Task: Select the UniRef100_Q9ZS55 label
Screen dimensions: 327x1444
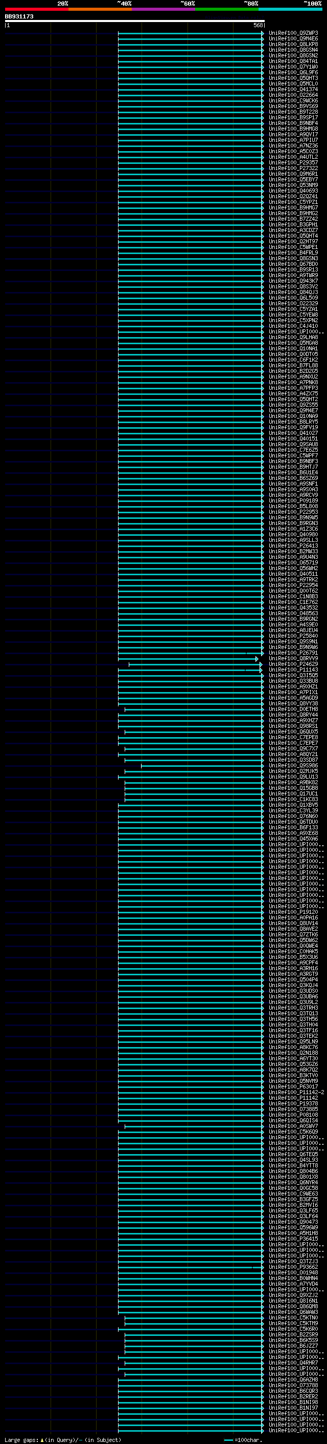Action: [x=293, y=405]
